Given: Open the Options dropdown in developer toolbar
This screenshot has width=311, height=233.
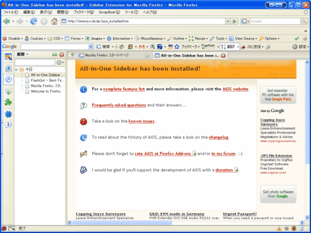Looking at the screenshot, I should [x=269, y=38].
